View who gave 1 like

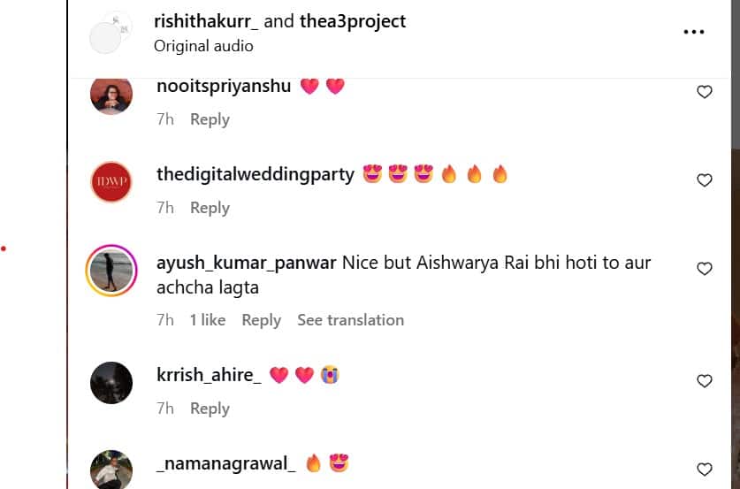[x=208, y=320]
